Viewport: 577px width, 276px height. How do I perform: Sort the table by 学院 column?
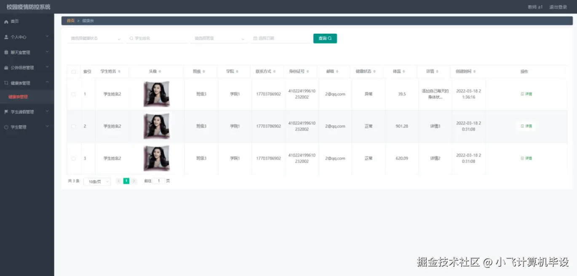point(238,72)
